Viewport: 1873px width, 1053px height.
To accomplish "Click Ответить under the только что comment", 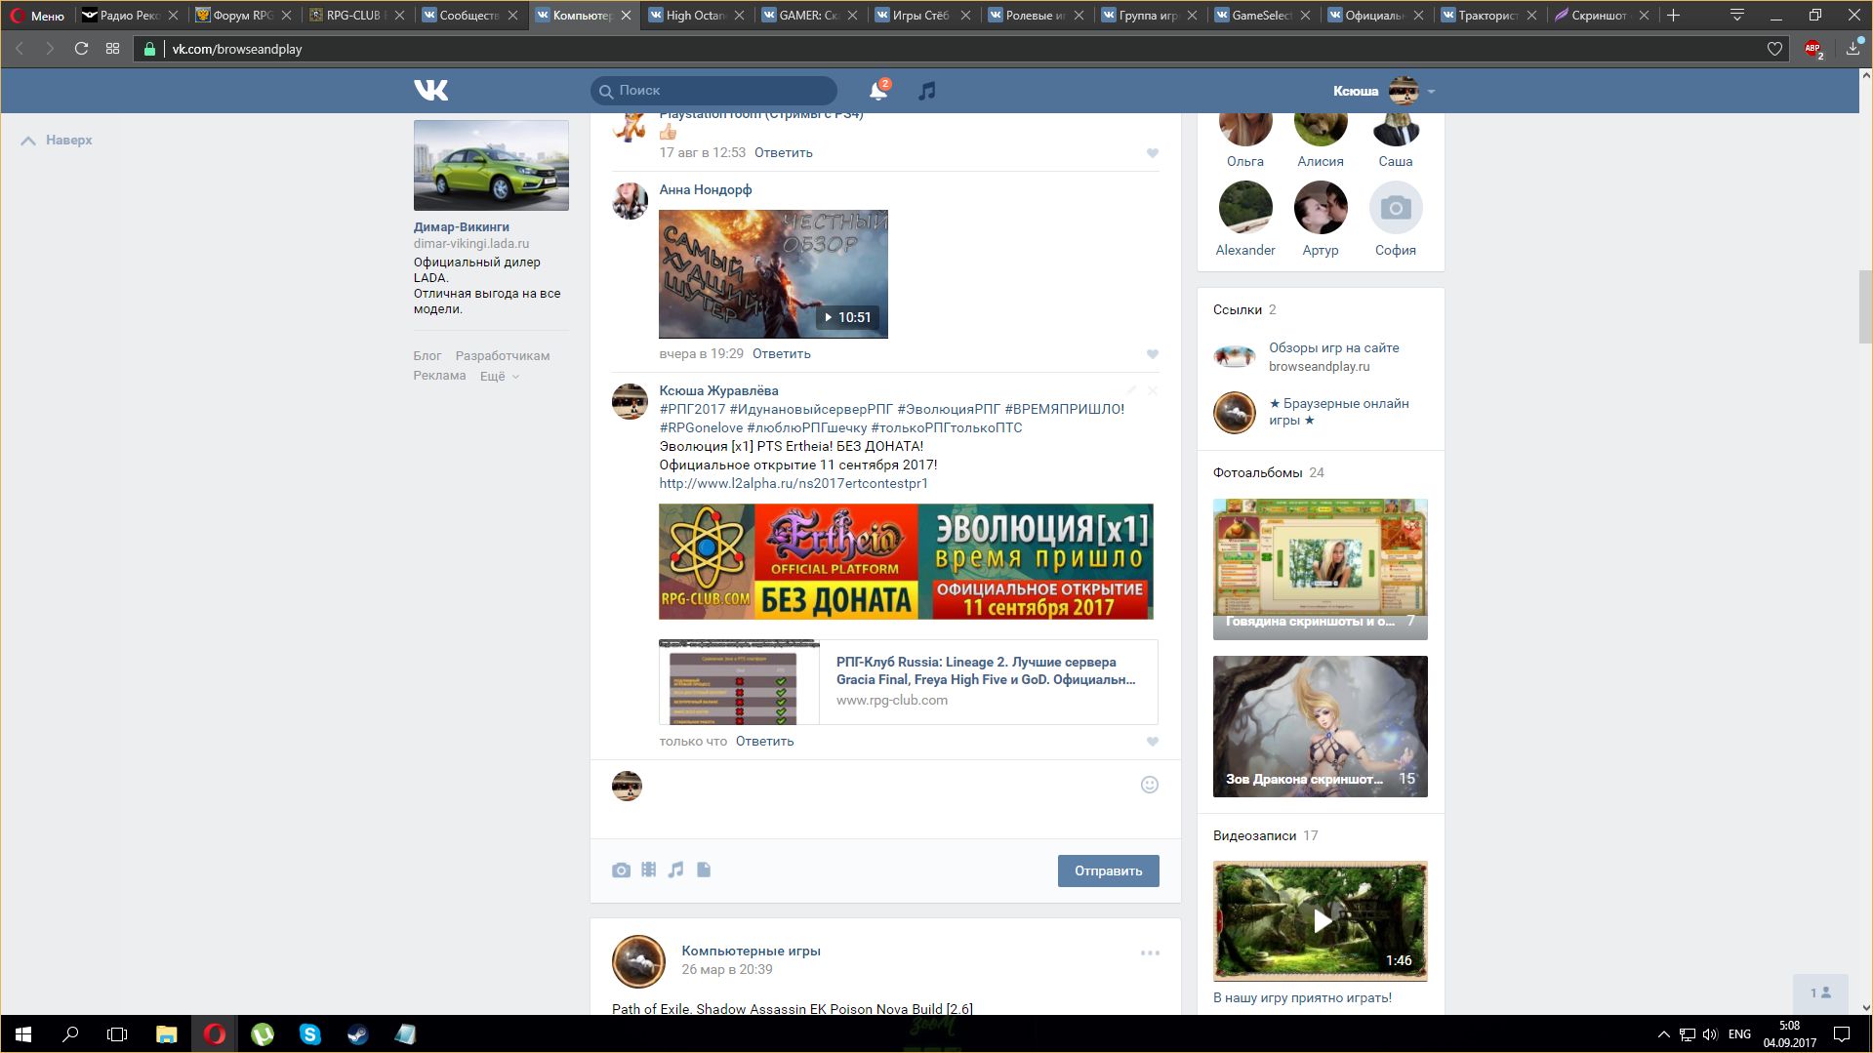I will pyautogui.click(x=764, y=742).
